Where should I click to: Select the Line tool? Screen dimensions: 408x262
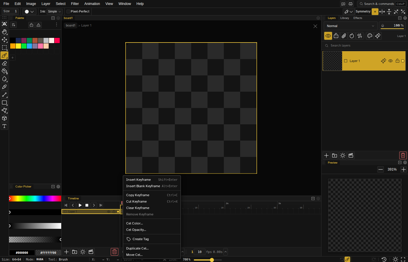pos(4,95)
